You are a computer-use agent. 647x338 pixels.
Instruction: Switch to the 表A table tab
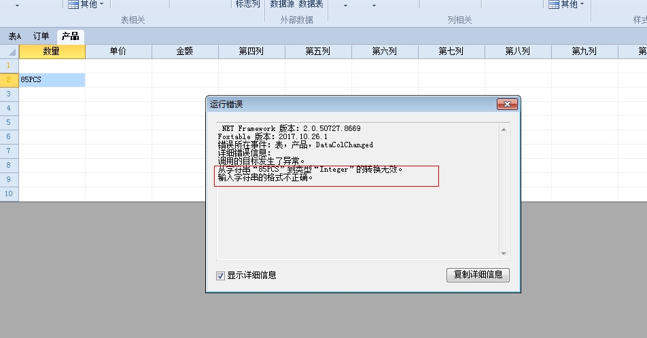pyautogui.click(x=15, y=36)
